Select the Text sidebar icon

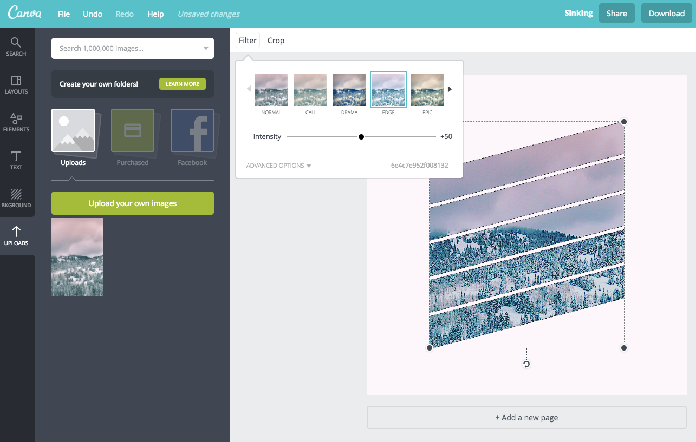point(16,160)
